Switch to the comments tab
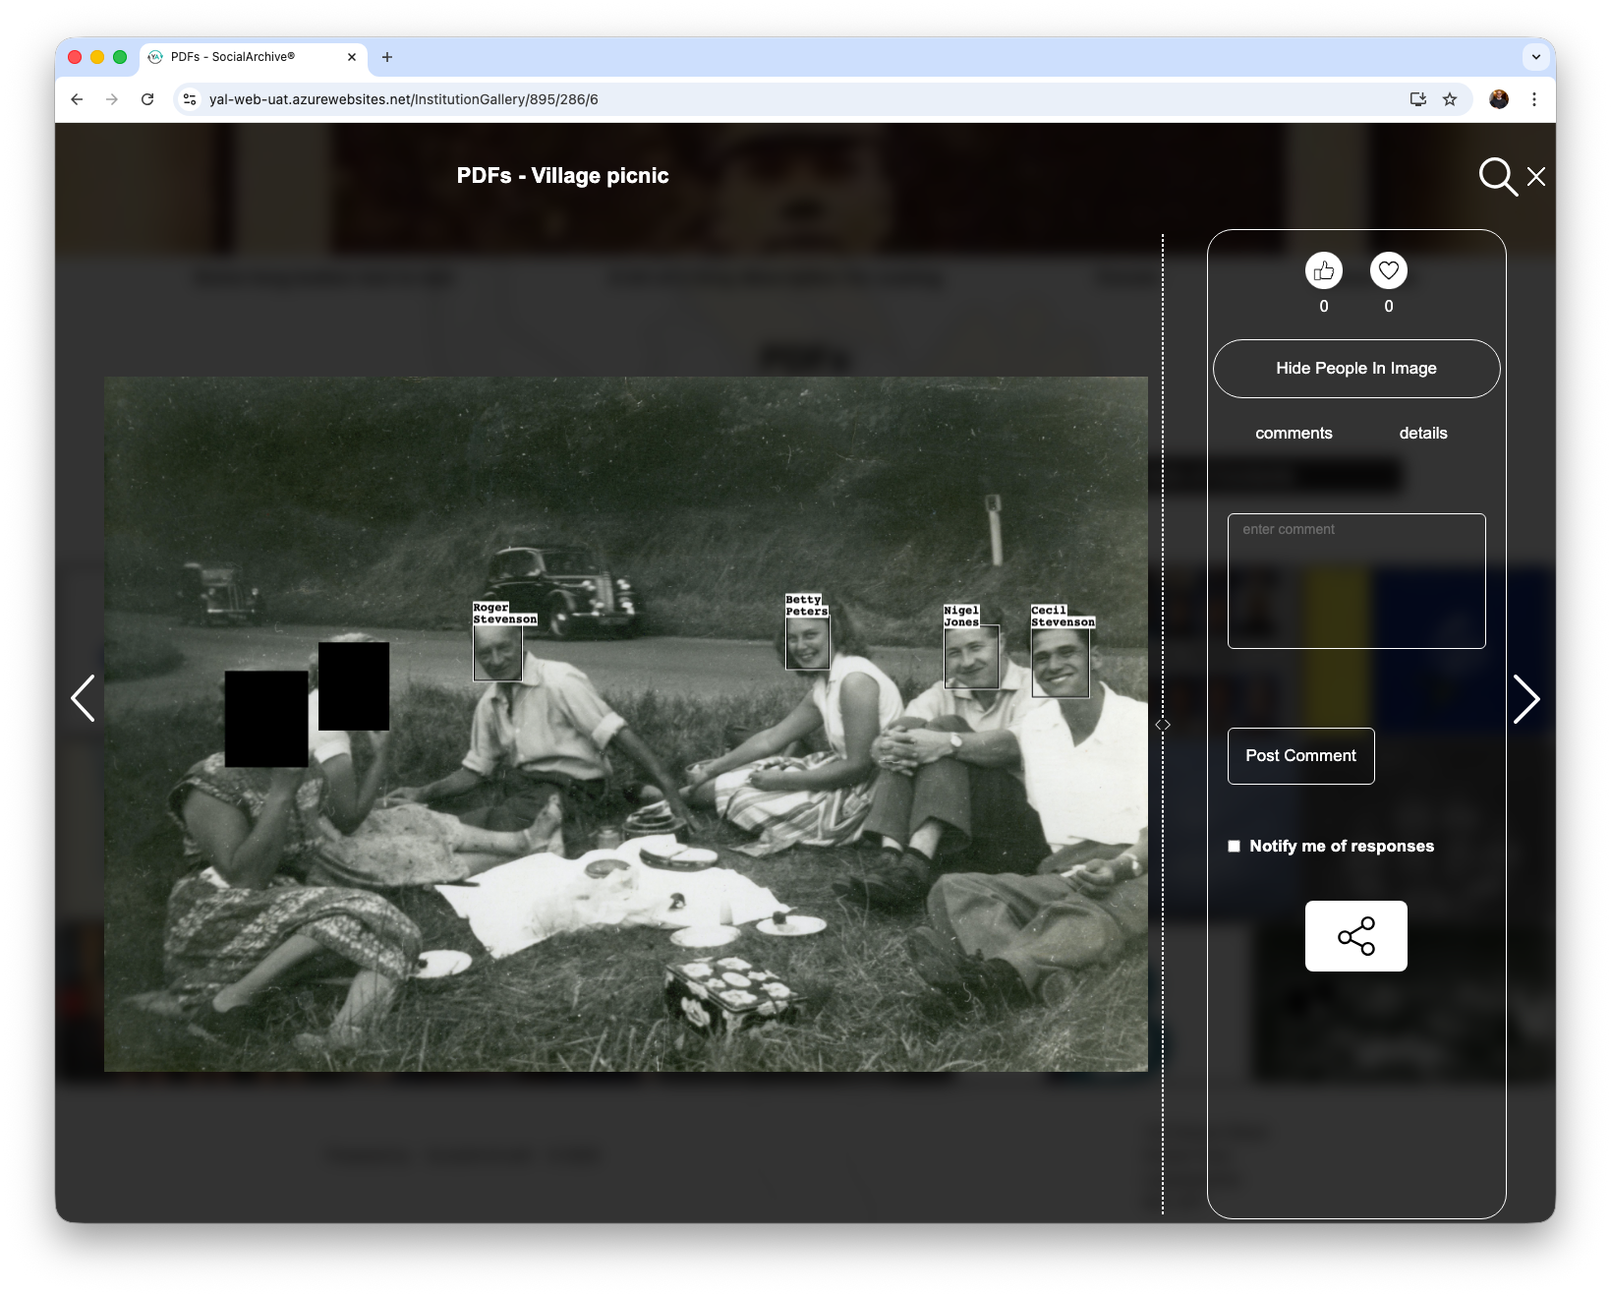 1294,433
